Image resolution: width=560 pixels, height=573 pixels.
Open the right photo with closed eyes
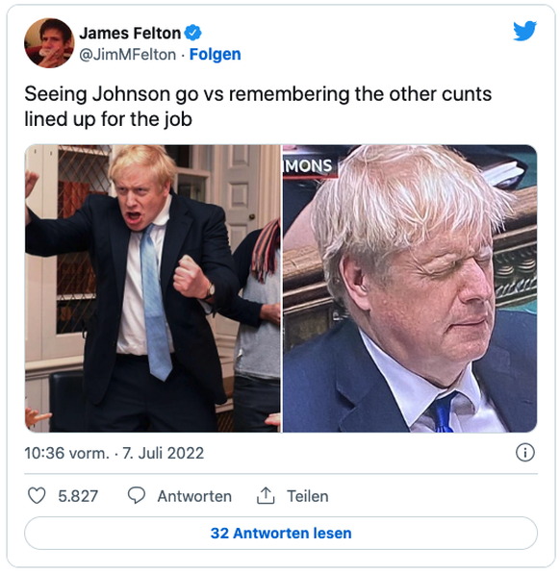click(x=410, y=288)
